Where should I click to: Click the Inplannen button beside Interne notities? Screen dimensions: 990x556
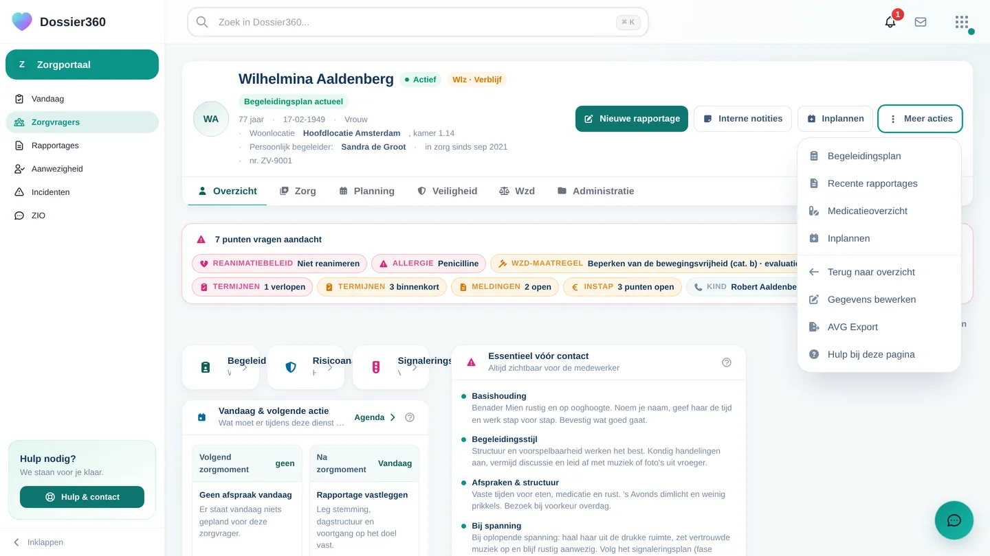point(835,119)
